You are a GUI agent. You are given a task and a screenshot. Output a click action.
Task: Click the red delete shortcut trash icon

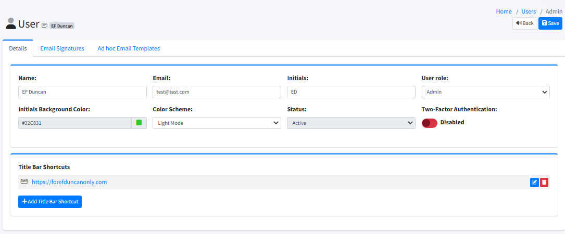pos(544,182)
